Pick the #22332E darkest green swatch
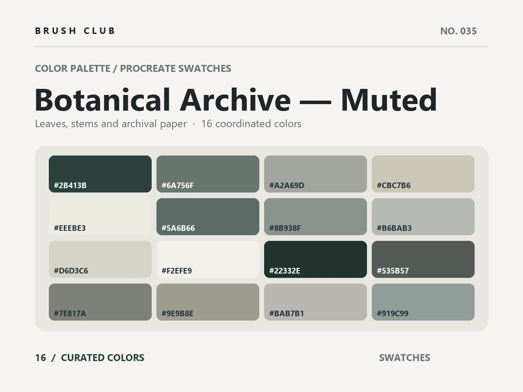 click(x=316, y=259)
